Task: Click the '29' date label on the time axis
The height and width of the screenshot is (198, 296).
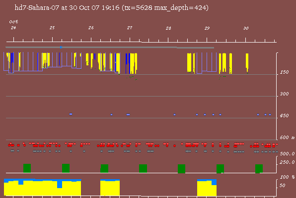Action: pos(207,28)
